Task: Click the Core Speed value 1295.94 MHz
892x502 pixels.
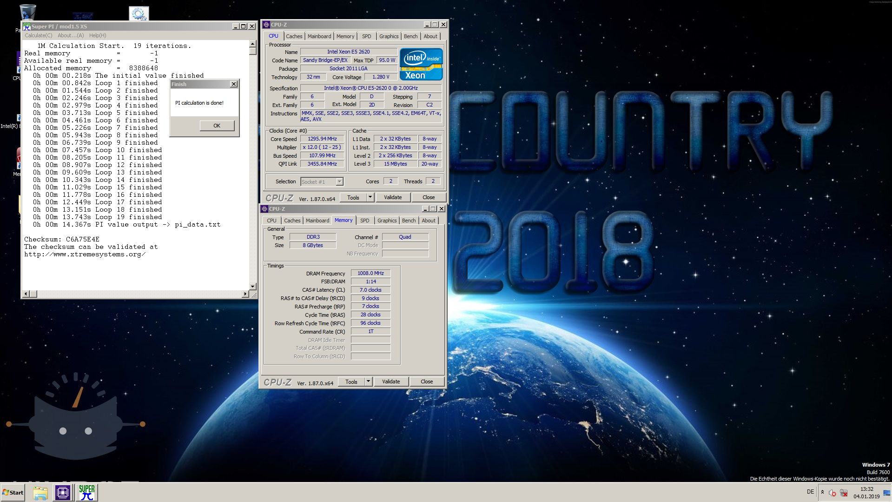Action: 322,139
